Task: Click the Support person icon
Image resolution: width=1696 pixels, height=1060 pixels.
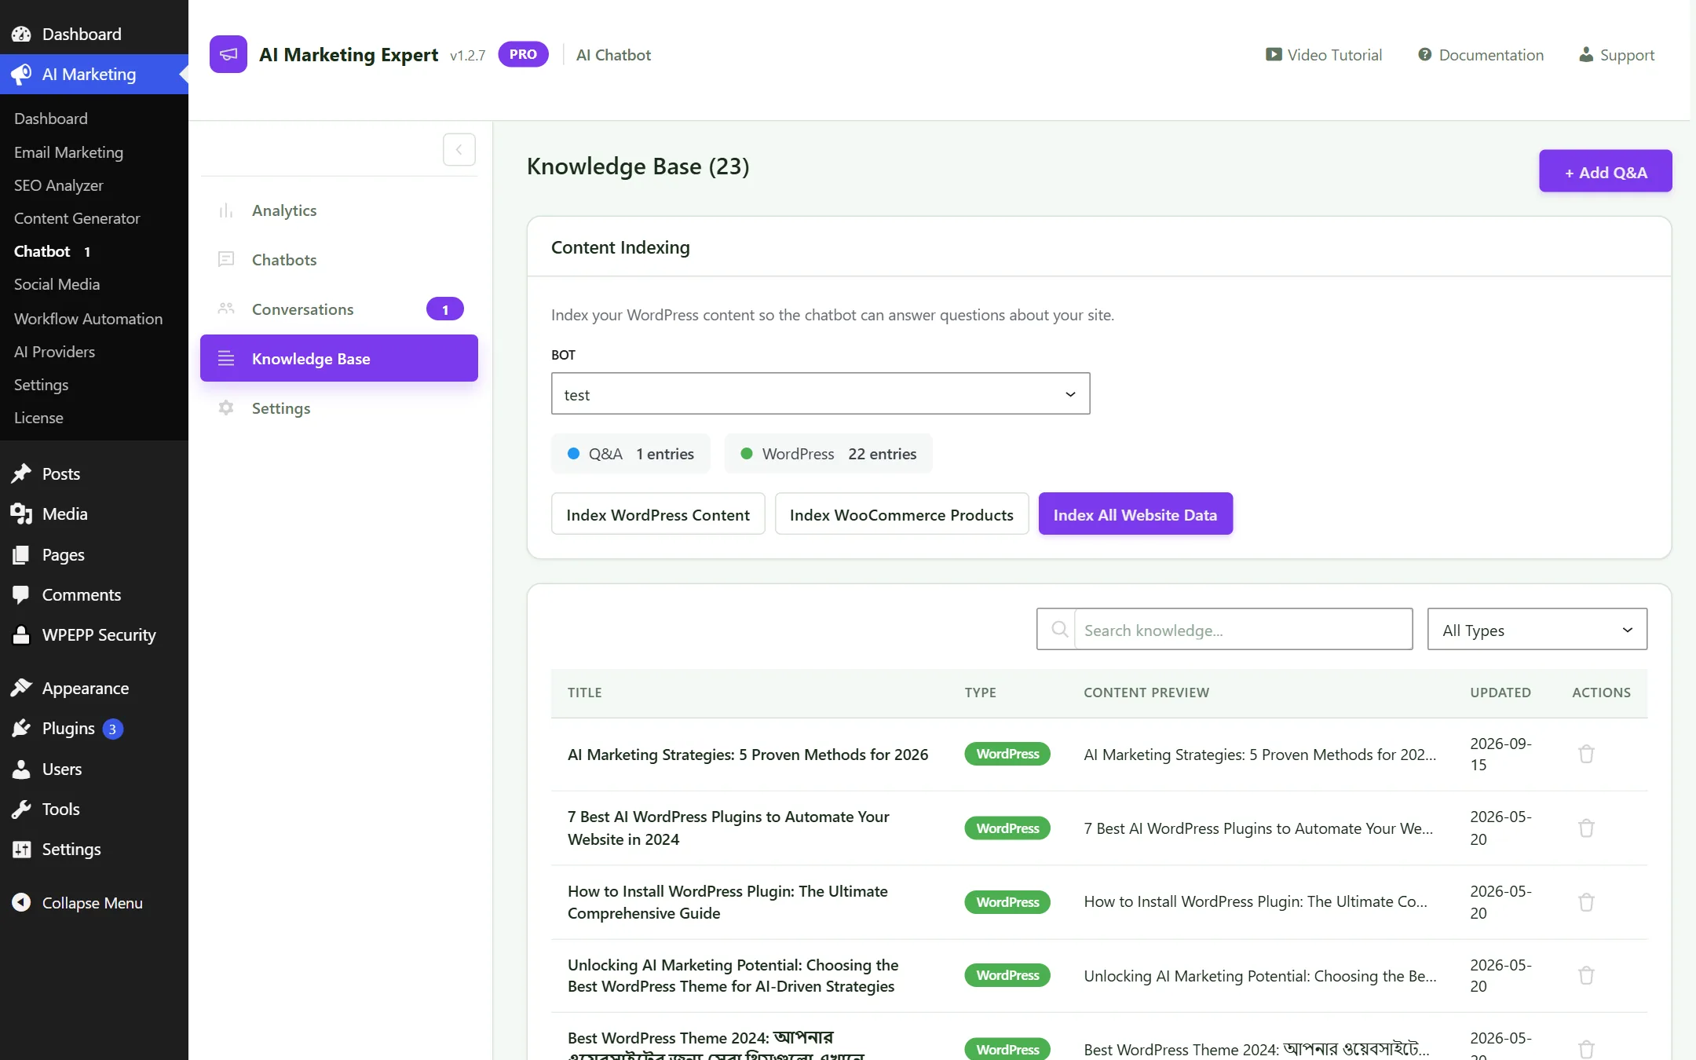Action: 1586,55
